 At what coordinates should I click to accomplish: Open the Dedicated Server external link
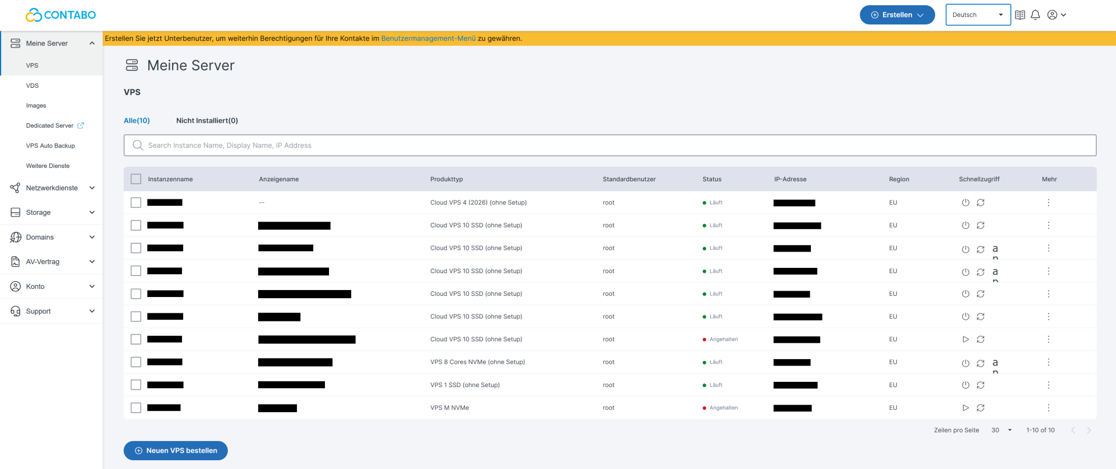pos(55,126)
